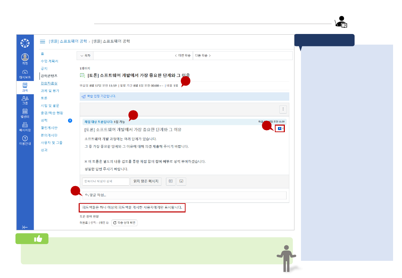The image size is (402, 278).
Task: Open the hamburger navigation menu icon
Action: pyautogui.click(x=43, y=41)
